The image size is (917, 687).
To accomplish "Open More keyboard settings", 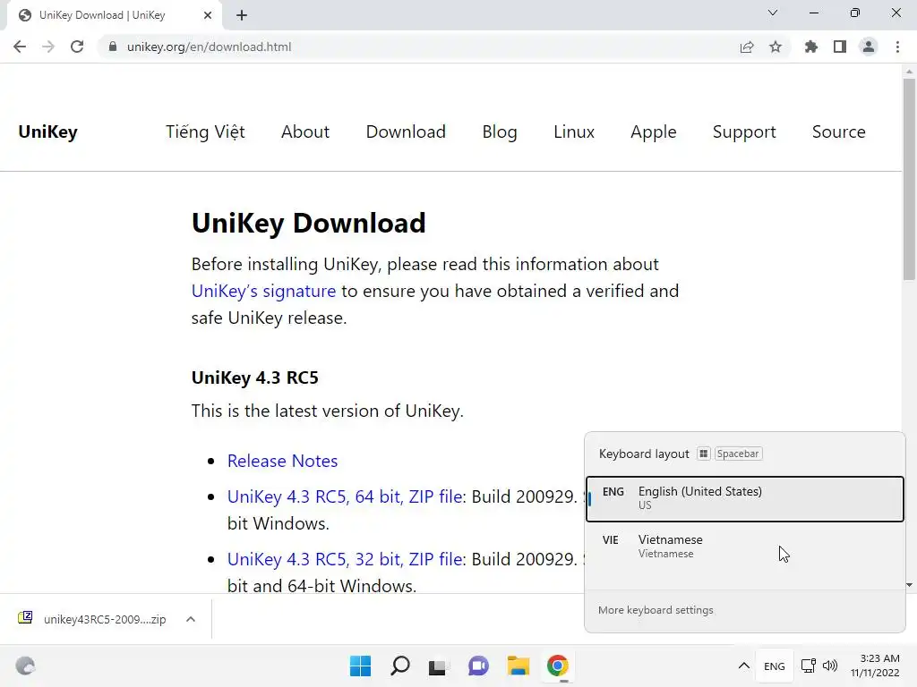I will click(x=656, y=610).
